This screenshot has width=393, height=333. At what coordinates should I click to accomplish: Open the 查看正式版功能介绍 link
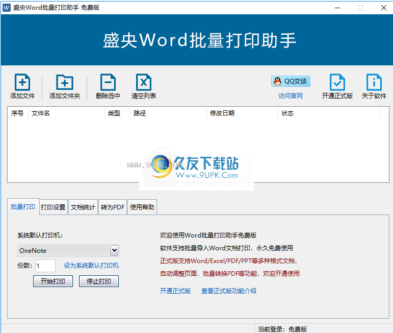tap(229, 291)
